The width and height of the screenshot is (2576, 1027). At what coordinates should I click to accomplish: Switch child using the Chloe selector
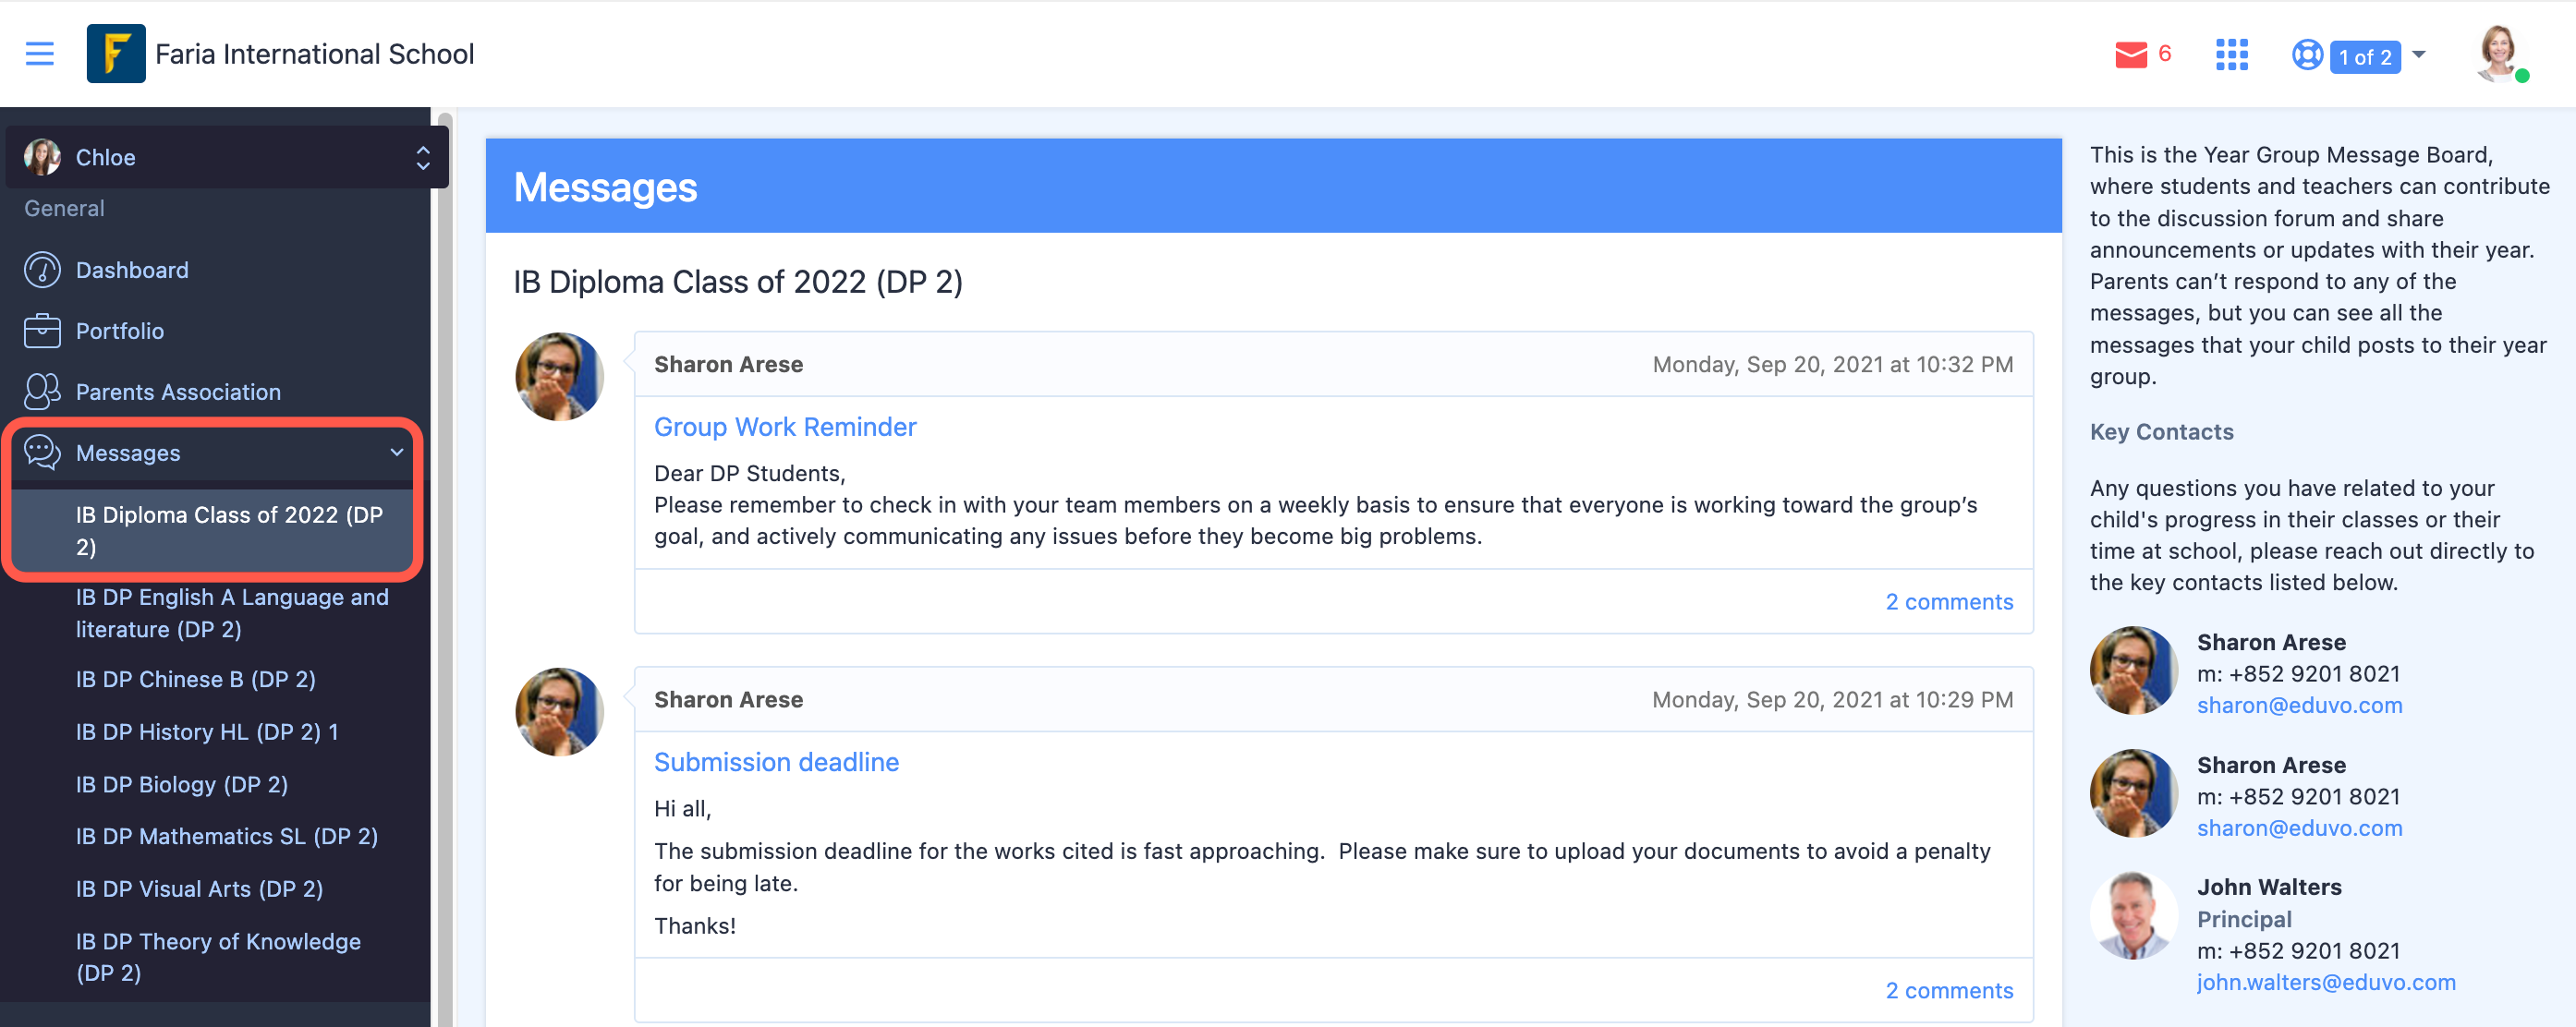pos(227,157)
